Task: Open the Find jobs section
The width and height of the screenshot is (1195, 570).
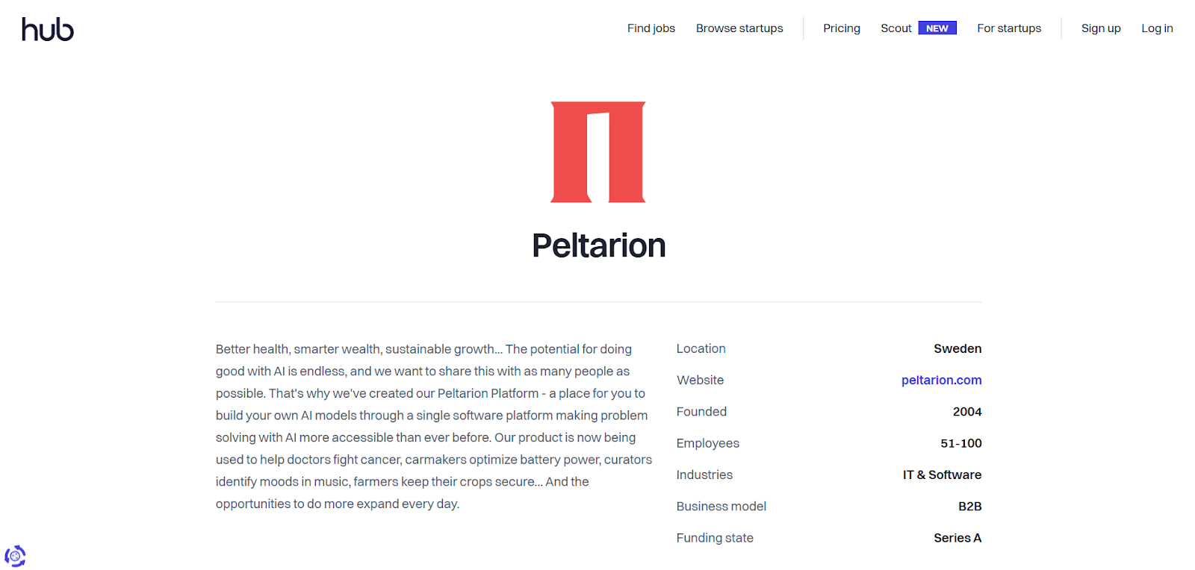Action: point(651,28)
